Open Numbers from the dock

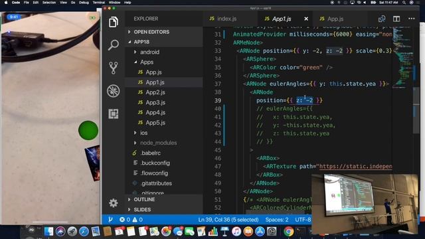[213, 232]
